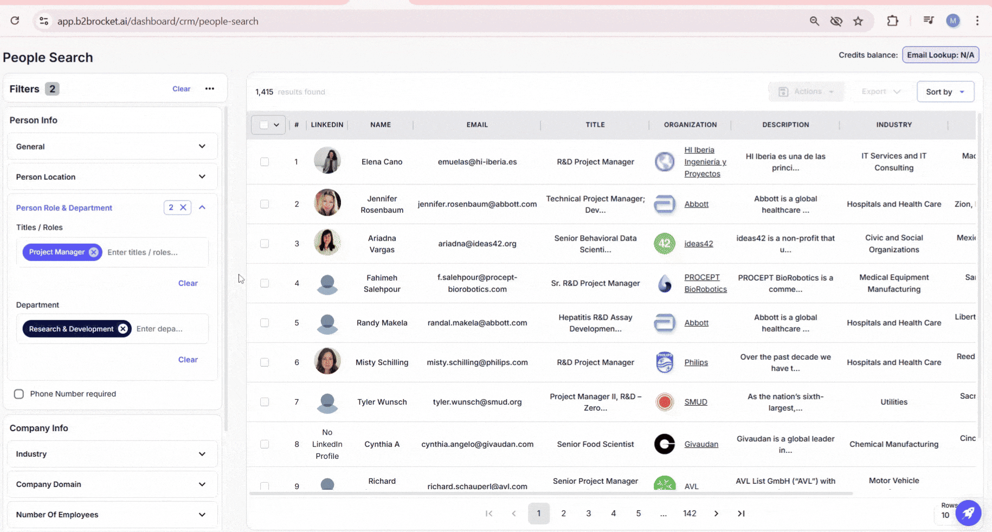This screenshot has height=532, width=992.
Task: Jump to results page 142
Action: click(x=690, y=514)
